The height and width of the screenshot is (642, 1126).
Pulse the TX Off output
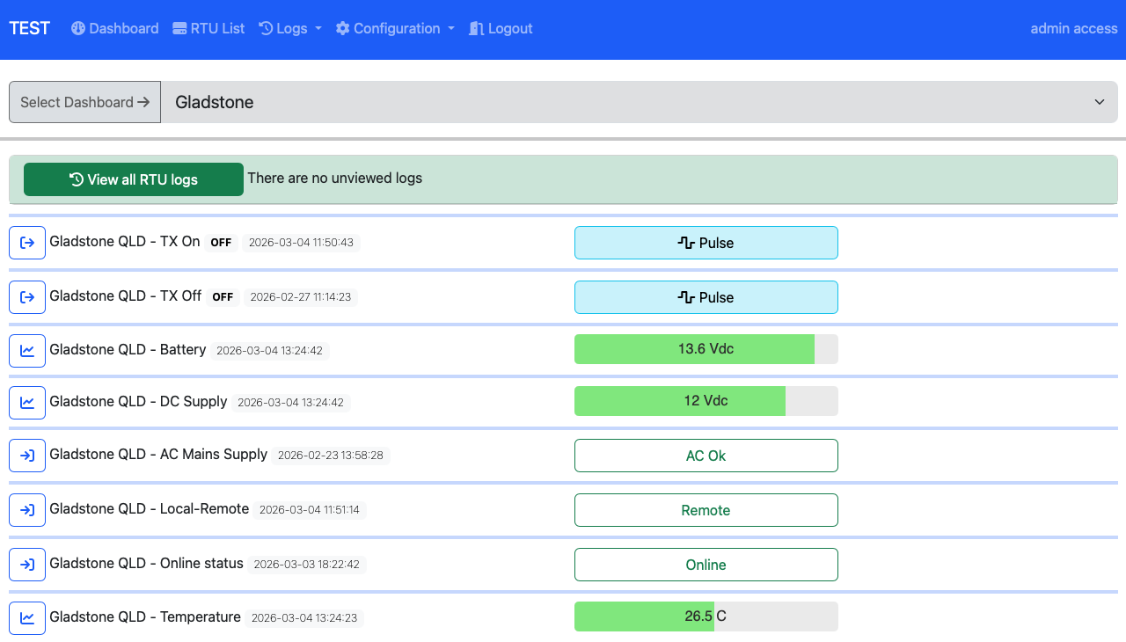(706, 297)
